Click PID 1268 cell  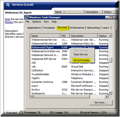point(65,43)
